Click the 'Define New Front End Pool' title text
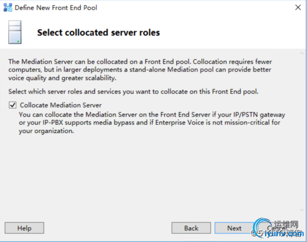Viewport: 307px width, 242px height. (56, 8)
